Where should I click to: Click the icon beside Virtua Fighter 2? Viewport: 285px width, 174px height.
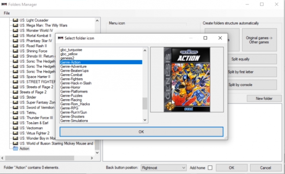(x=15, y=133)
